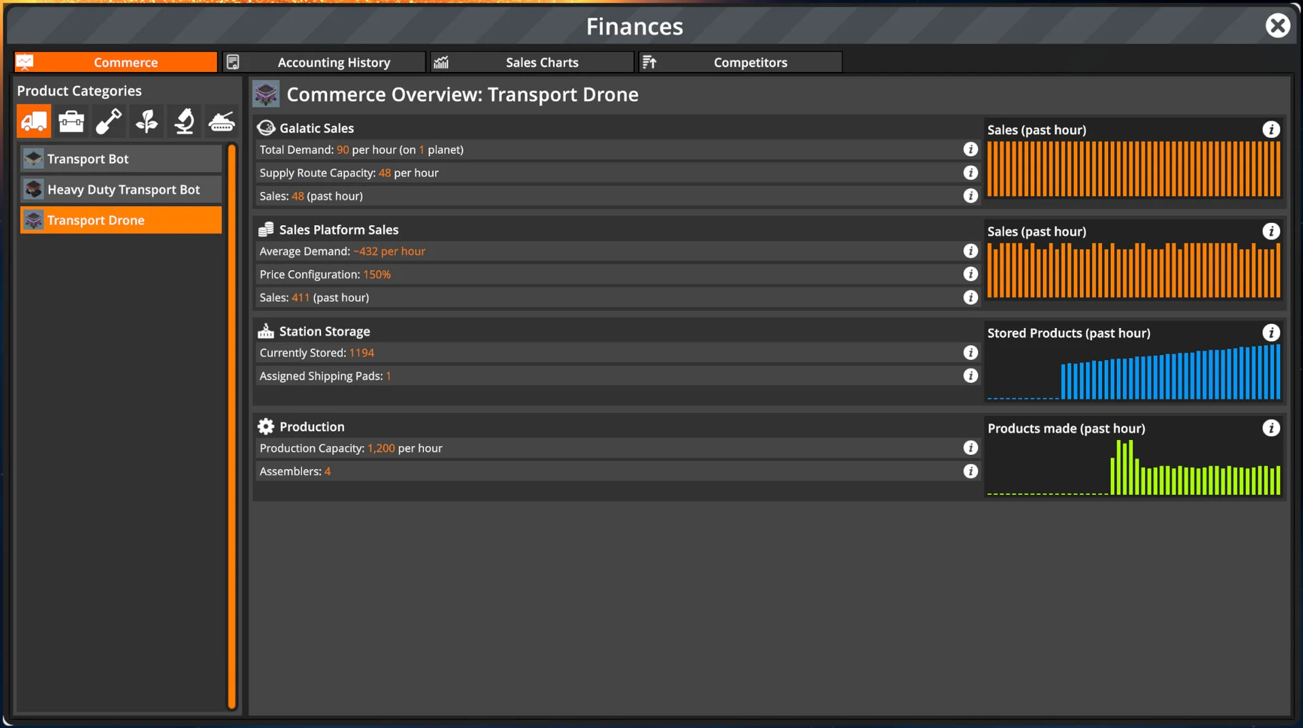Click the info icon beside Assemblers
The height and width of the screenshot is (728, 1303).
(970, 471)
